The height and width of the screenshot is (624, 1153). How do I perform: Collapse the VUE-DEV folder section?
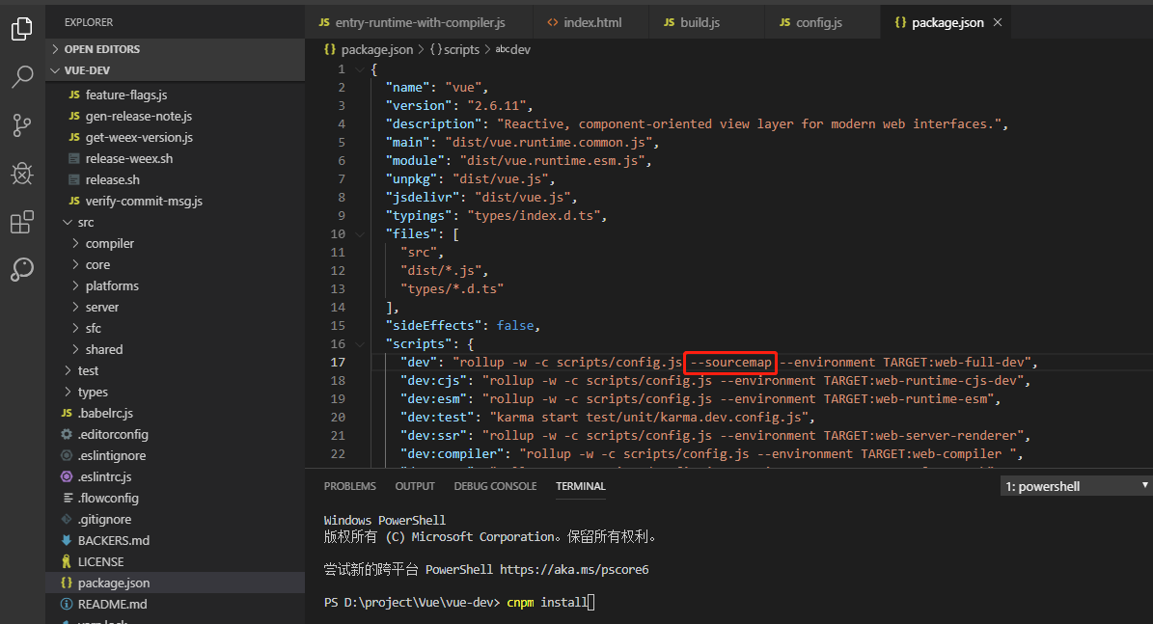[x=56, y=70]
